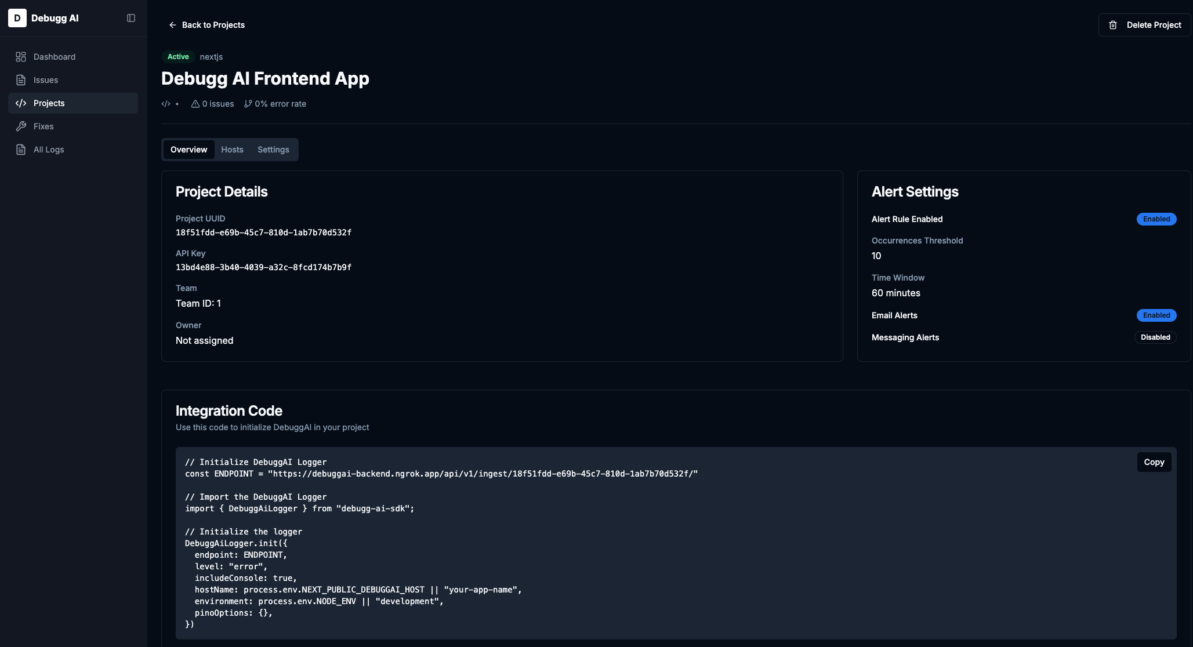Image resolution: width=1193 pixels, height=647 pixels.
Task: Click the Debugg AI logo icon
Action: coord(17,18)
